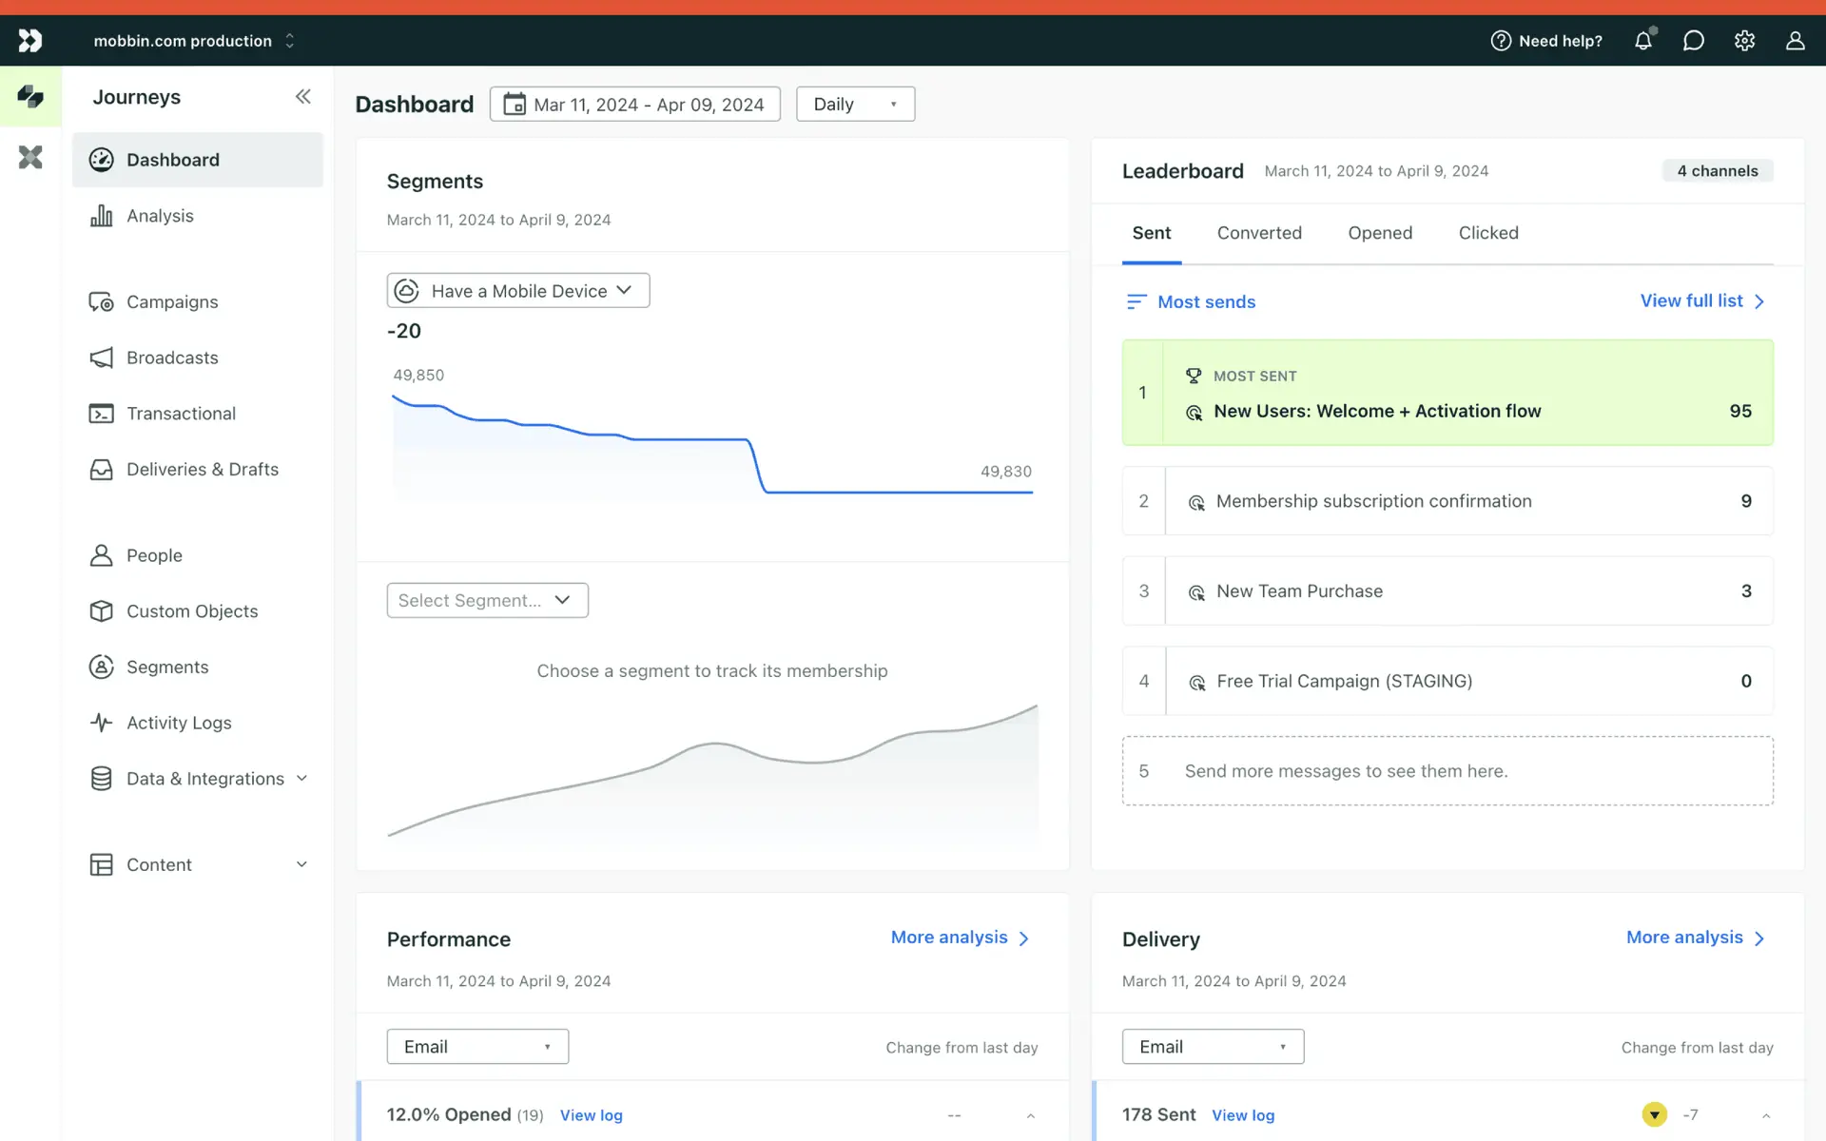This screenshot has height=1141, width=1826.
Task: Open the Daily interval dropdown
Action: click(855, 105)
